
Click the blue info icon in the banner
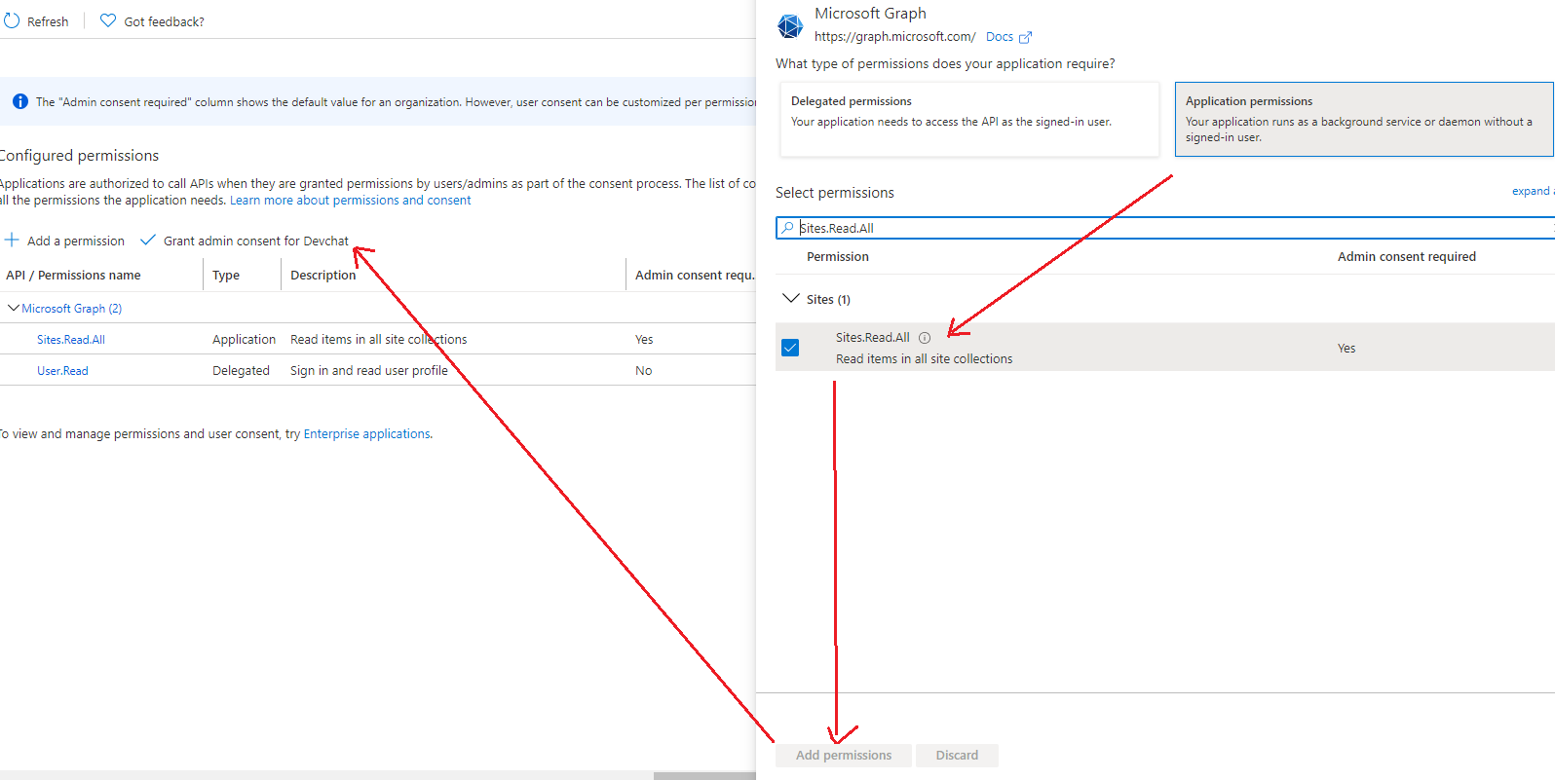point(20,101)
